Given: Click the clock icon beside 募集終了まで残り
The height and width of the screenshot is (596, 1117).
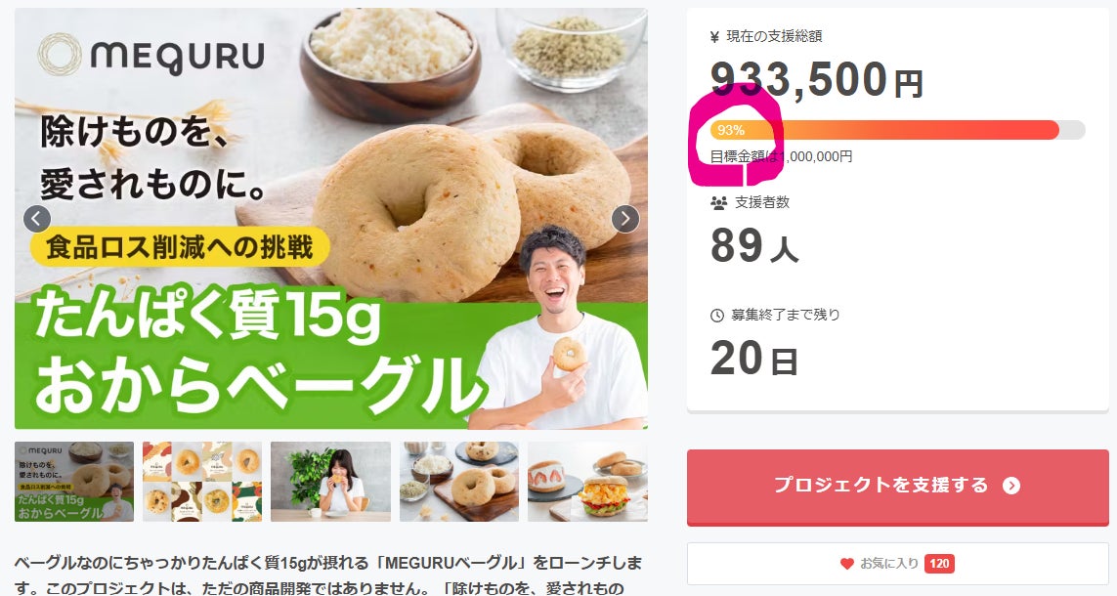Looking at the screenshot, I should pos(716,316).
